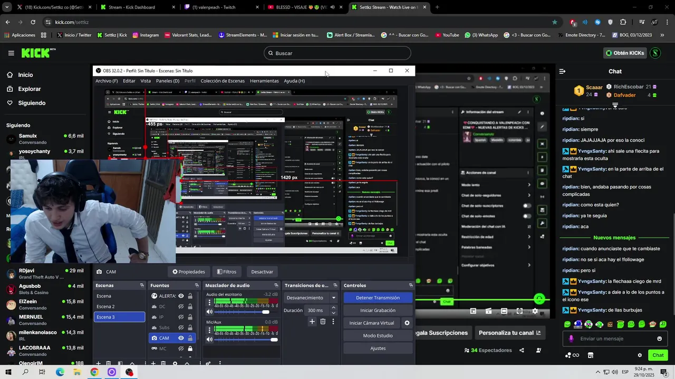Click the Enviar un mensaje chat input
Viewport: 675px width, 379px height.
(615, 338)
